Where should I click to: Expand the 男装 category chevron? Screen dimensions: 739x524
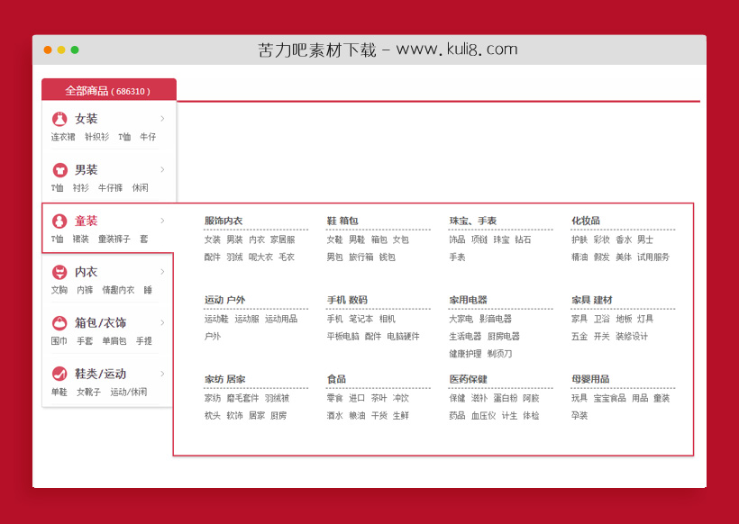(162, 169)
